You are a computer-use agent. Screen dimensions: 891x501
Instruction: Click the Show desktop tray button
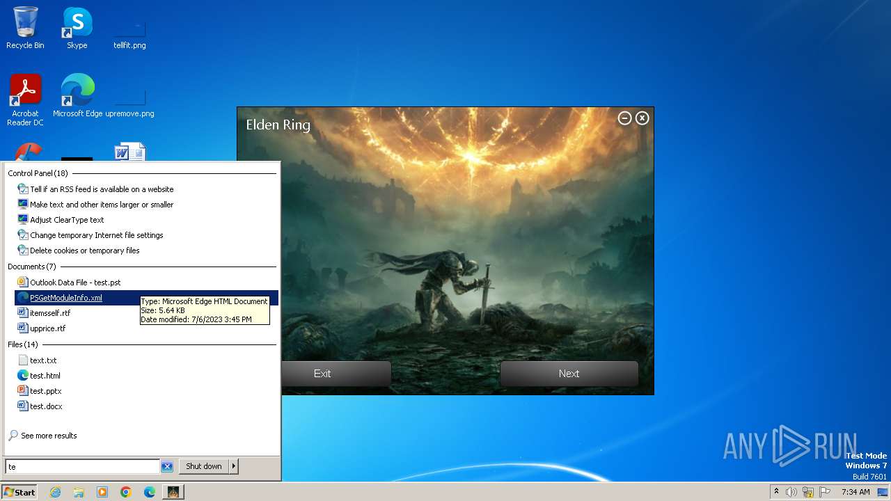pyautogui.click(x=883, y=492)
